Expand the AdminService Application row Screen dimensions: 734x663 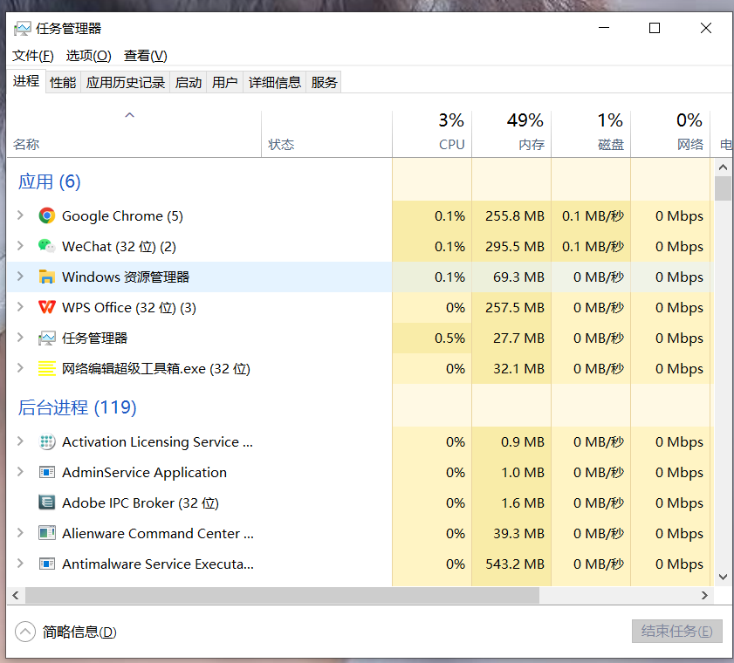(20, 472)
